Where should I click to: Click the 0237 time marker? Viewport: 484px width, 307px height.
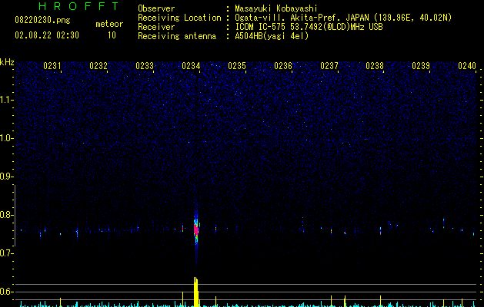(x=329, y=65)
